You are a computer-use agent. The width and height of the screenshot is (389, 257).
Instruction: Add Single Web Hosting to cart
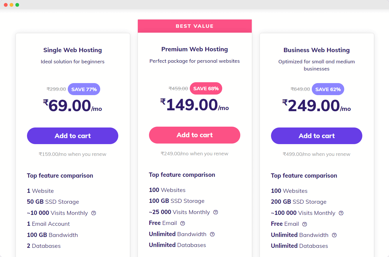coord(73,136)
